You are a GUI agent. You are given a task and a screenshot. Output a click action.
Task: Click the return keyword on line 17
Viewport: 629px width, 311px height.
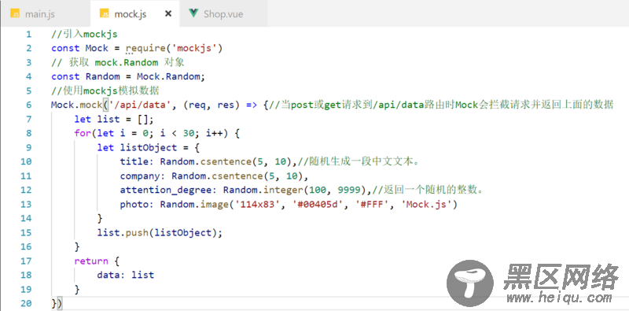tap(91, 261)
